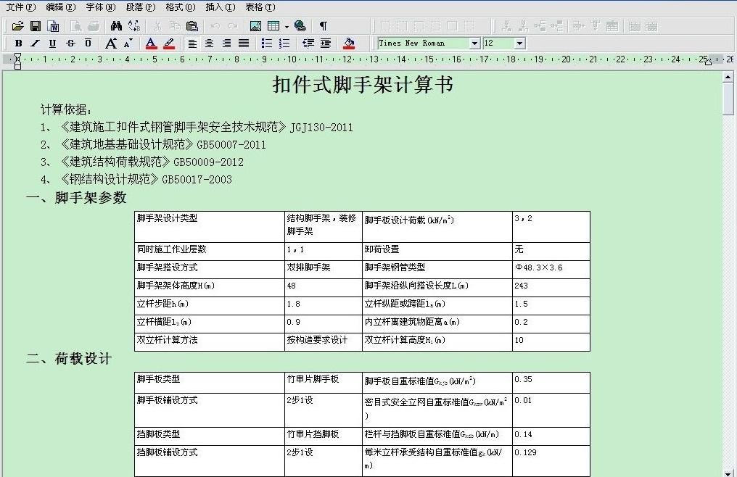Open the font size 12 dropdown
Viewport: 737px width, 477px height.
pyautogui.click(x=519, y=43)
